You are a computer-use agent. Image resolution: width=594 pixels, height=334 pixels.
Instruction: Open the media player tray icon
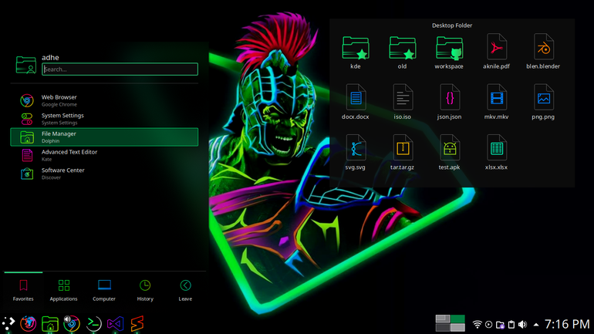pyautogui.click(x=488, y=325)
